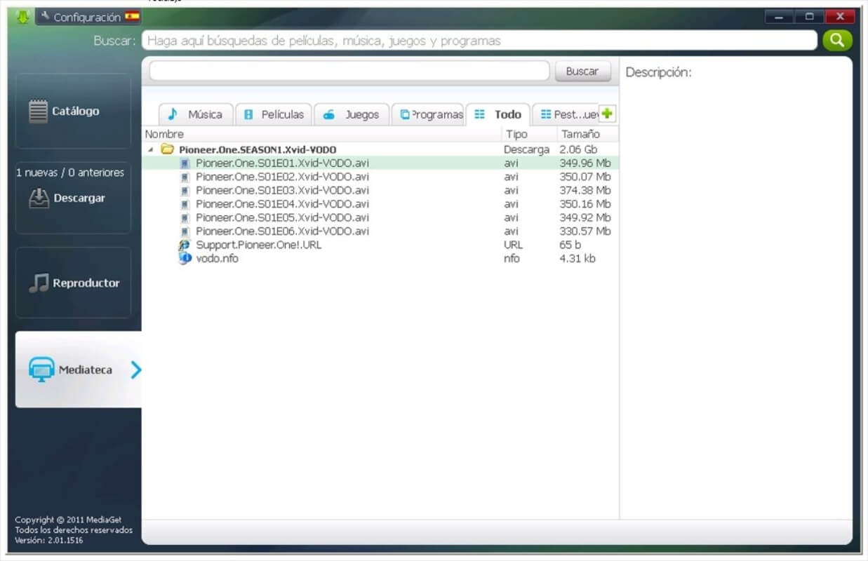
Task: Select the Mediateca sidebar panel
Action: (x=79, y=370)
